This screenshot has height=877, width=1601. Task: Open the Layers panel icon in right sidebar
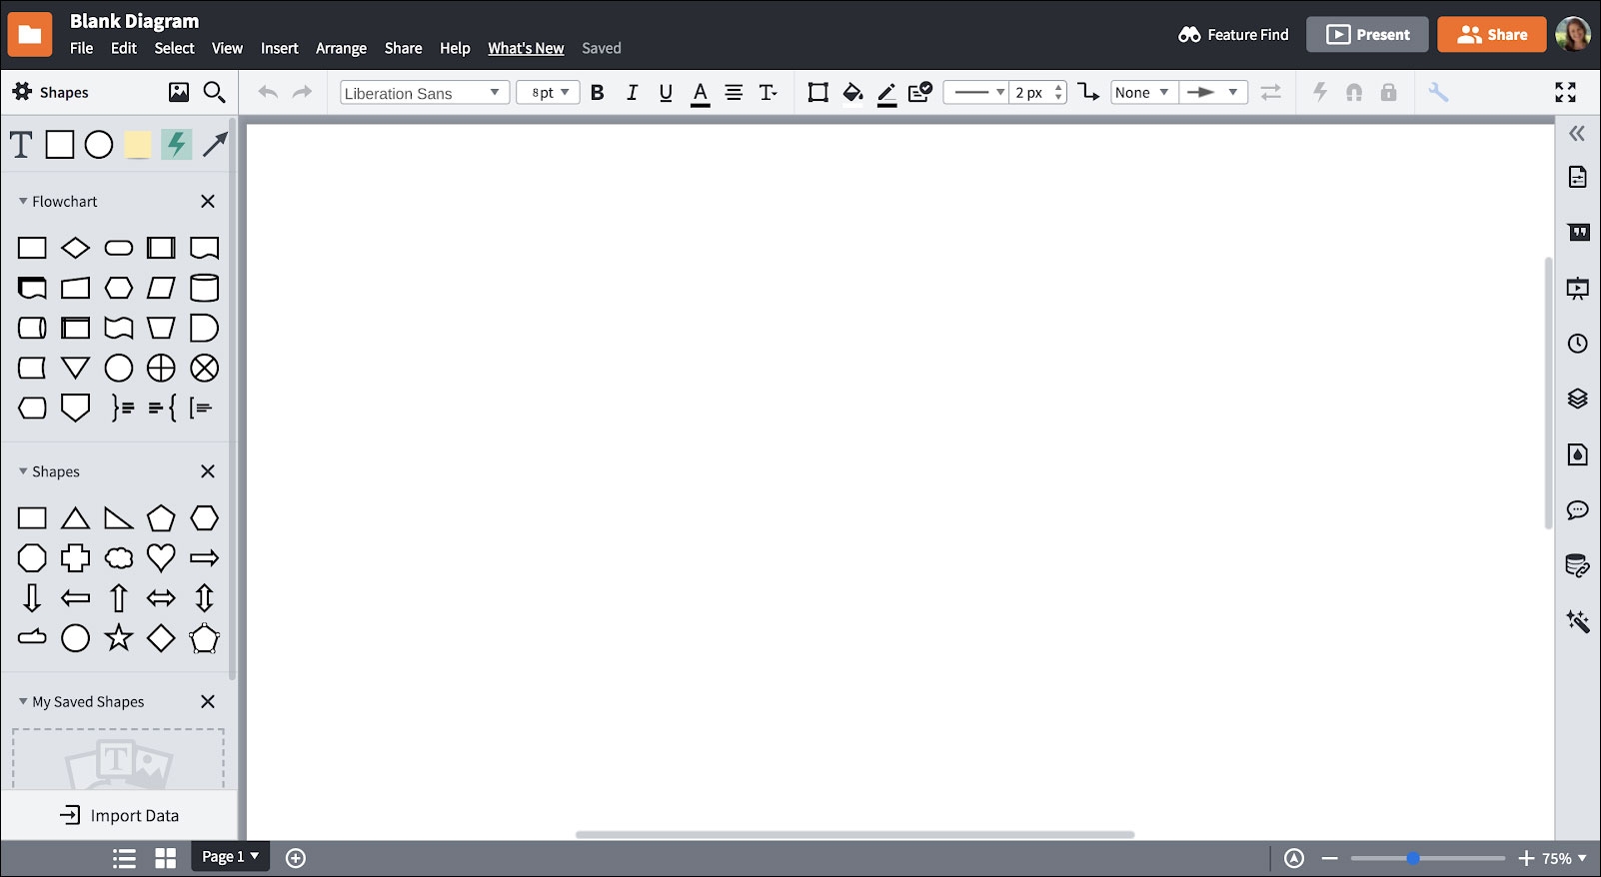(1577, 399)
